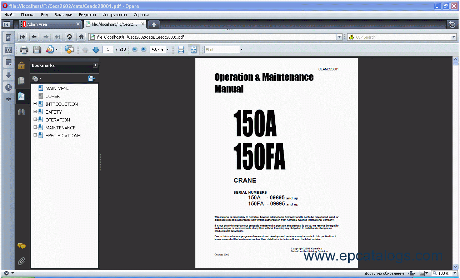Open the binoculars Search pane icon

coord(21,111)
